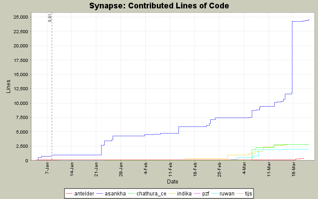Click the 7-Jan date label

(47, 168)
